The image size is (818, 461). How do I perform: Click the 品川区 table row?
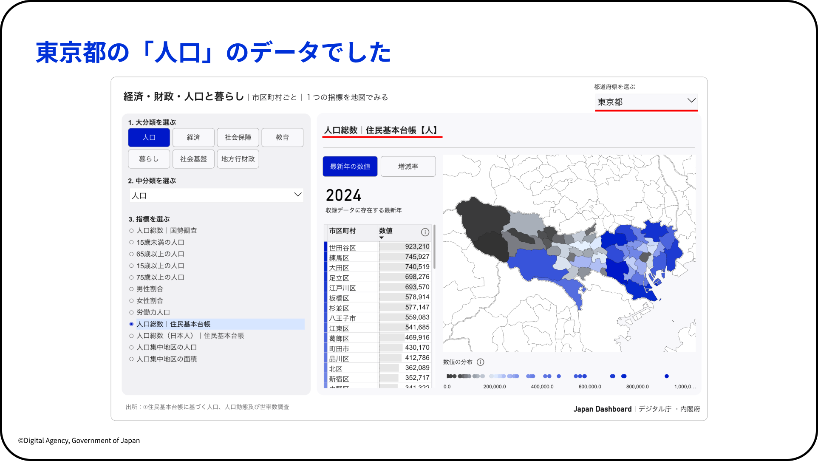tap(378, 358)
